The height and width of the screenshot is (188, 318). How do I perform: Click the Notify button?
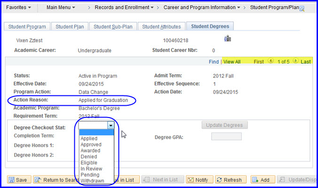pos(199,180)
